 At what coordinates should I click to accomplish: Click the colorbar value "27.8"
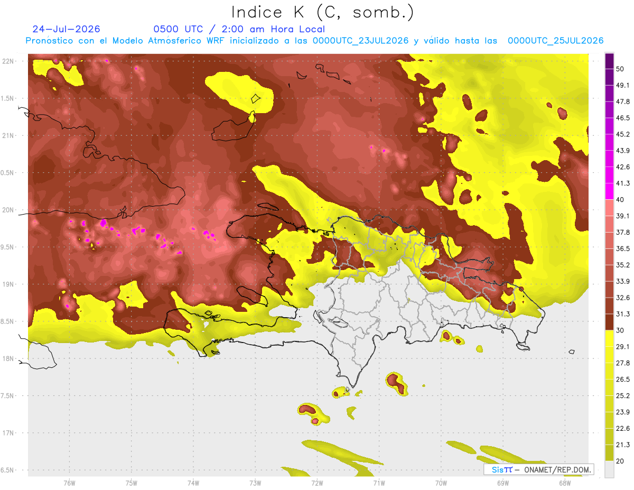(x=623, y=363)
